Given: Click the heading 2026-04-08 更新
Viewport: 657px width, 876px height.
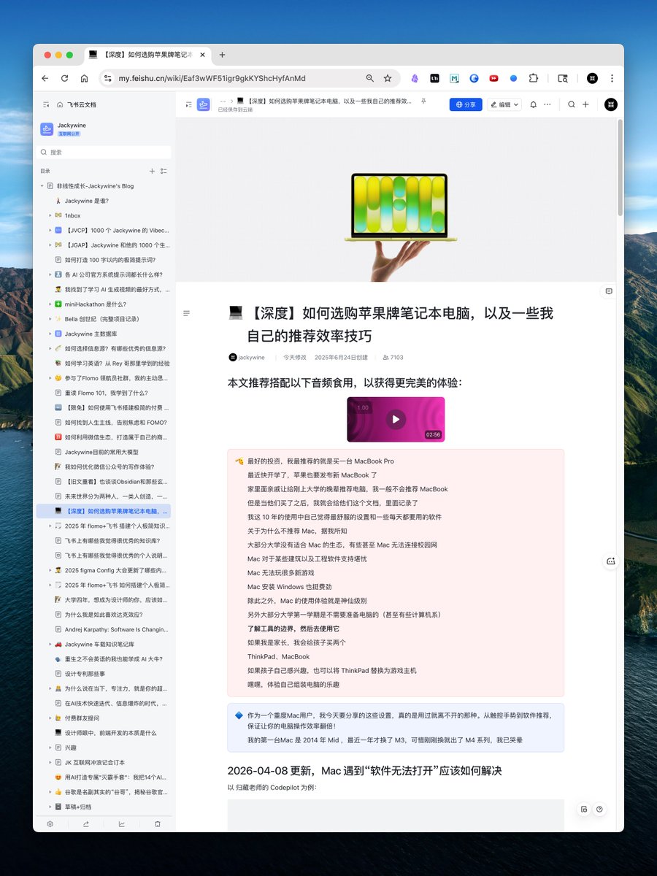Looking at the screenshot, I should [x=364, y=771].
